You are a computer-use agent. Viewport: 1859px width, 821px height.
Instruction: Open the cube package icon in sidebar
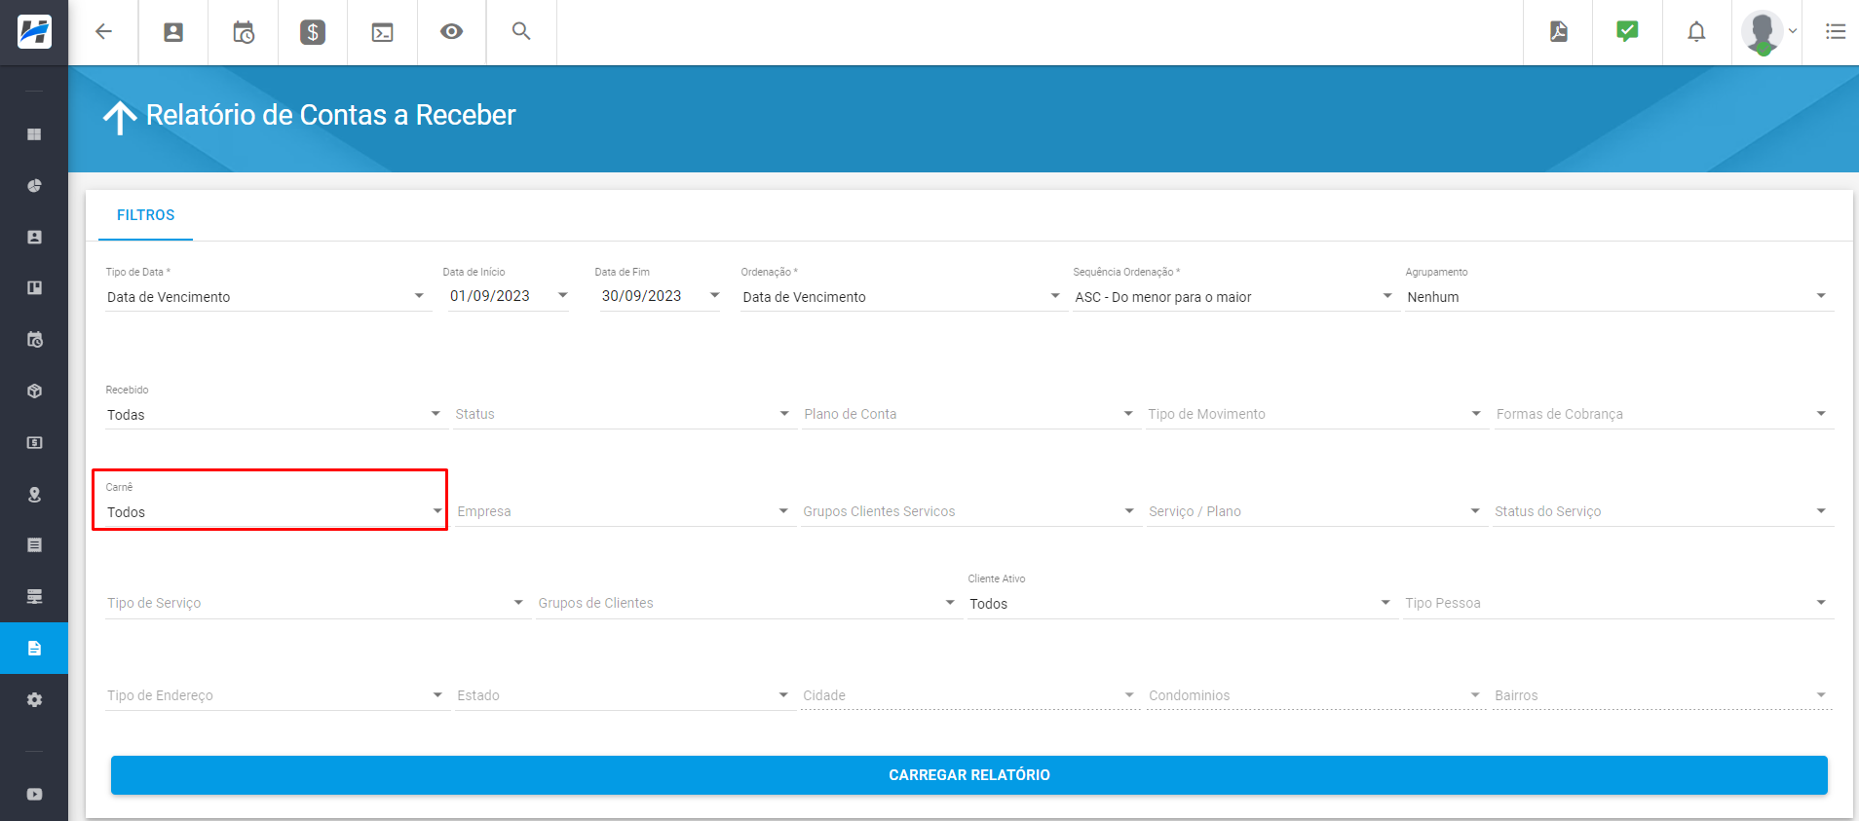coord(34,392)
